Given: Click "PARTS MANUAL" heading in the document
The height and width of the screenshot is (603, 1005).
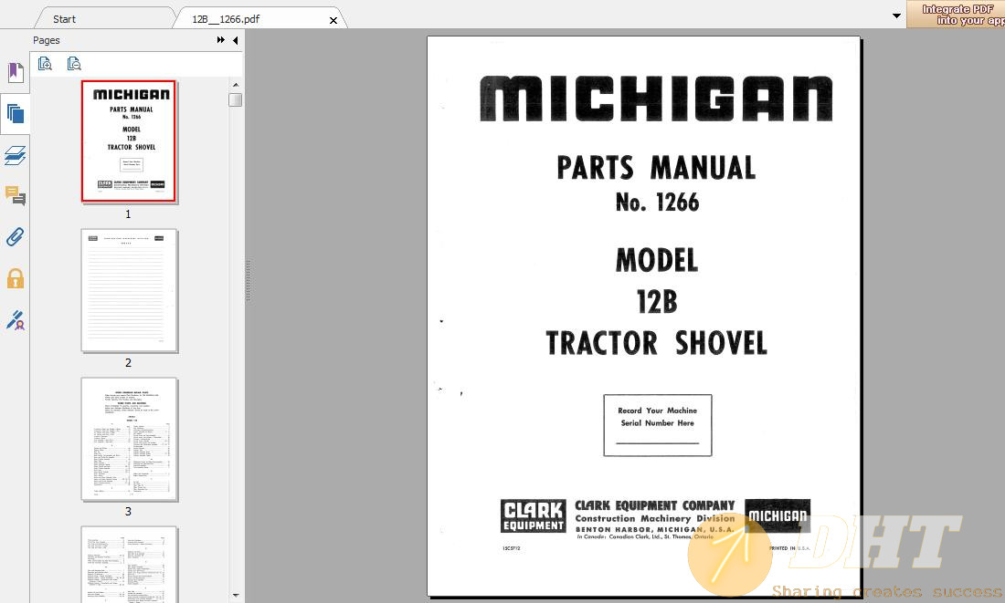Looking at the screenshot, I should point(656,168).
